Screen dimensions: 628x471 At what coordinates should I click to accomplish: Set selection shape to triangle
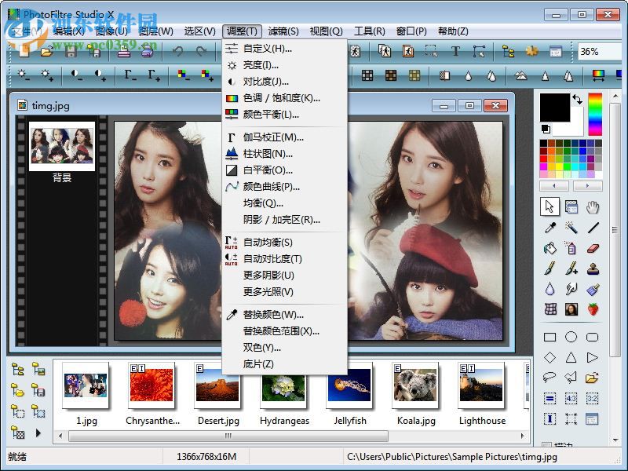571,357
